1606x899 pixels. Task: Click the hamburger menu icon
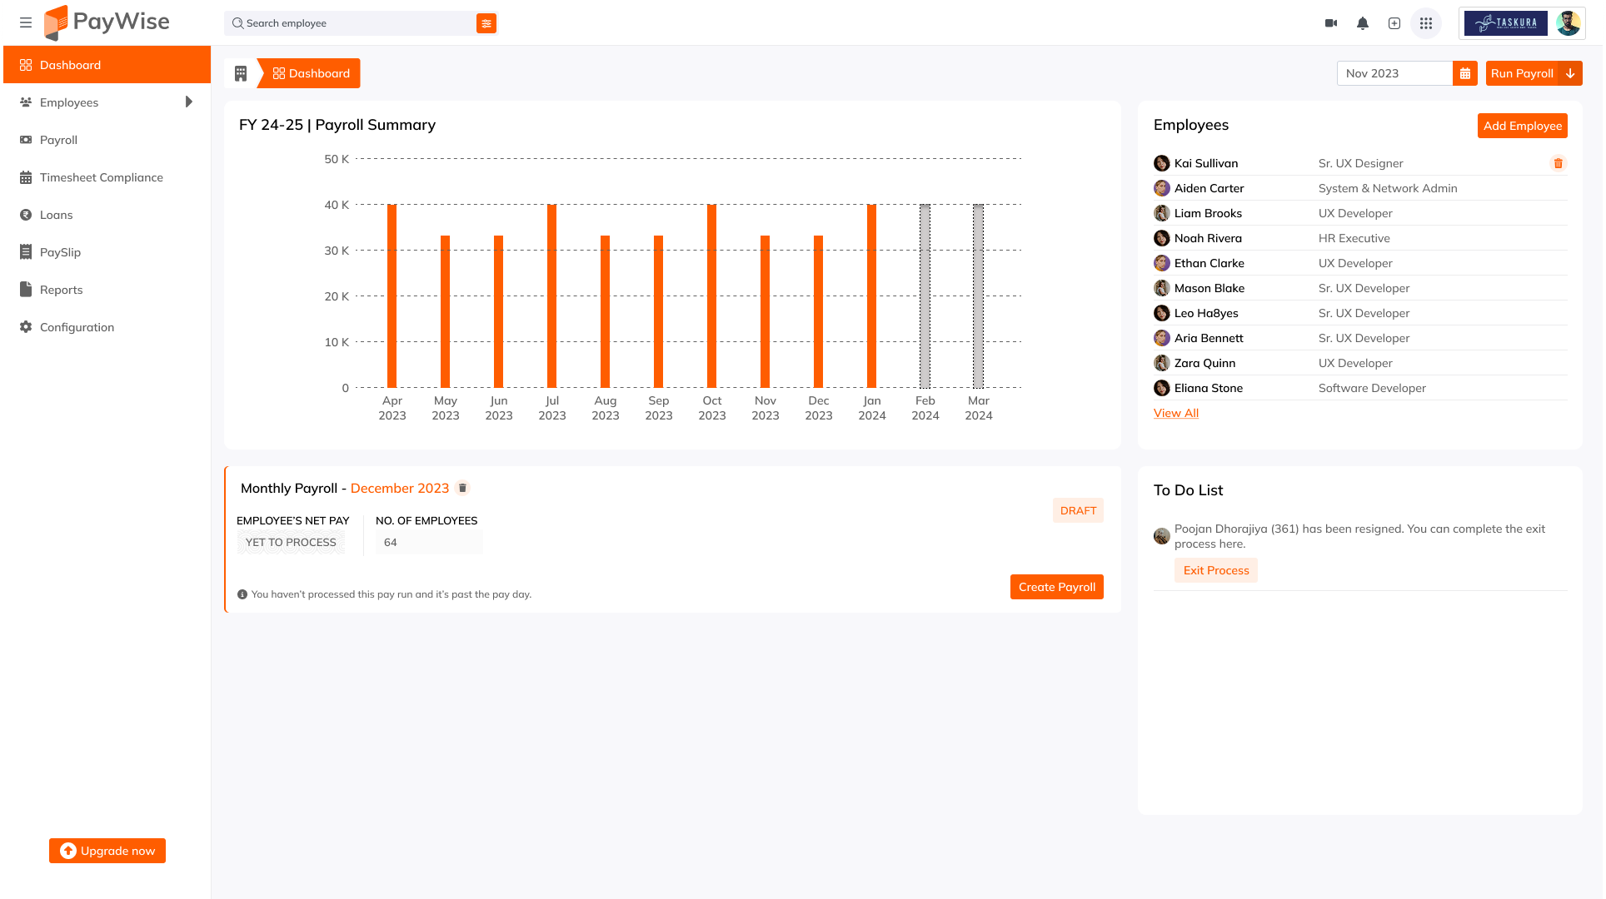point(26,22)
